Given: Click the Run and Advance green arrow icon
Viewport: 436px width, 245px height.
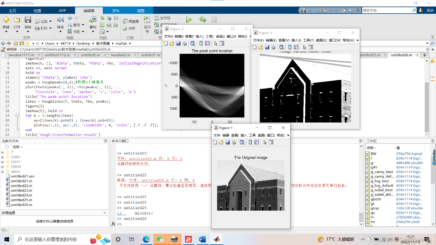Looking at the screenshot, I should click(203, 20).
